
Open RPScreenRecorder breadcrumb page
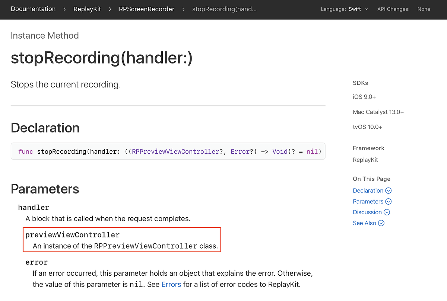coord(146,9)
